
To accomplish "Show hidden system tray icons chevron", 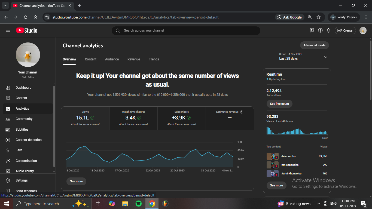I will pos(319,204).
